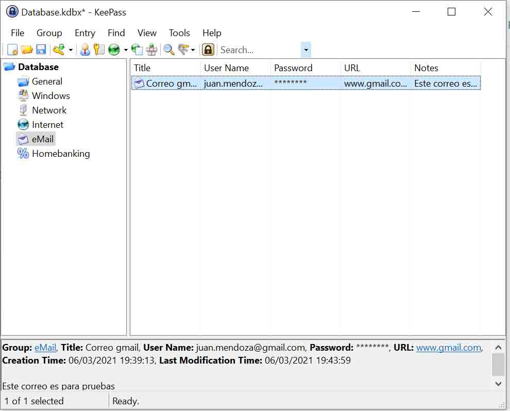510x411 pixels.
Task: Follow the eMail group link in details pane
Action: pyautogui.click(x=45, y=348)
